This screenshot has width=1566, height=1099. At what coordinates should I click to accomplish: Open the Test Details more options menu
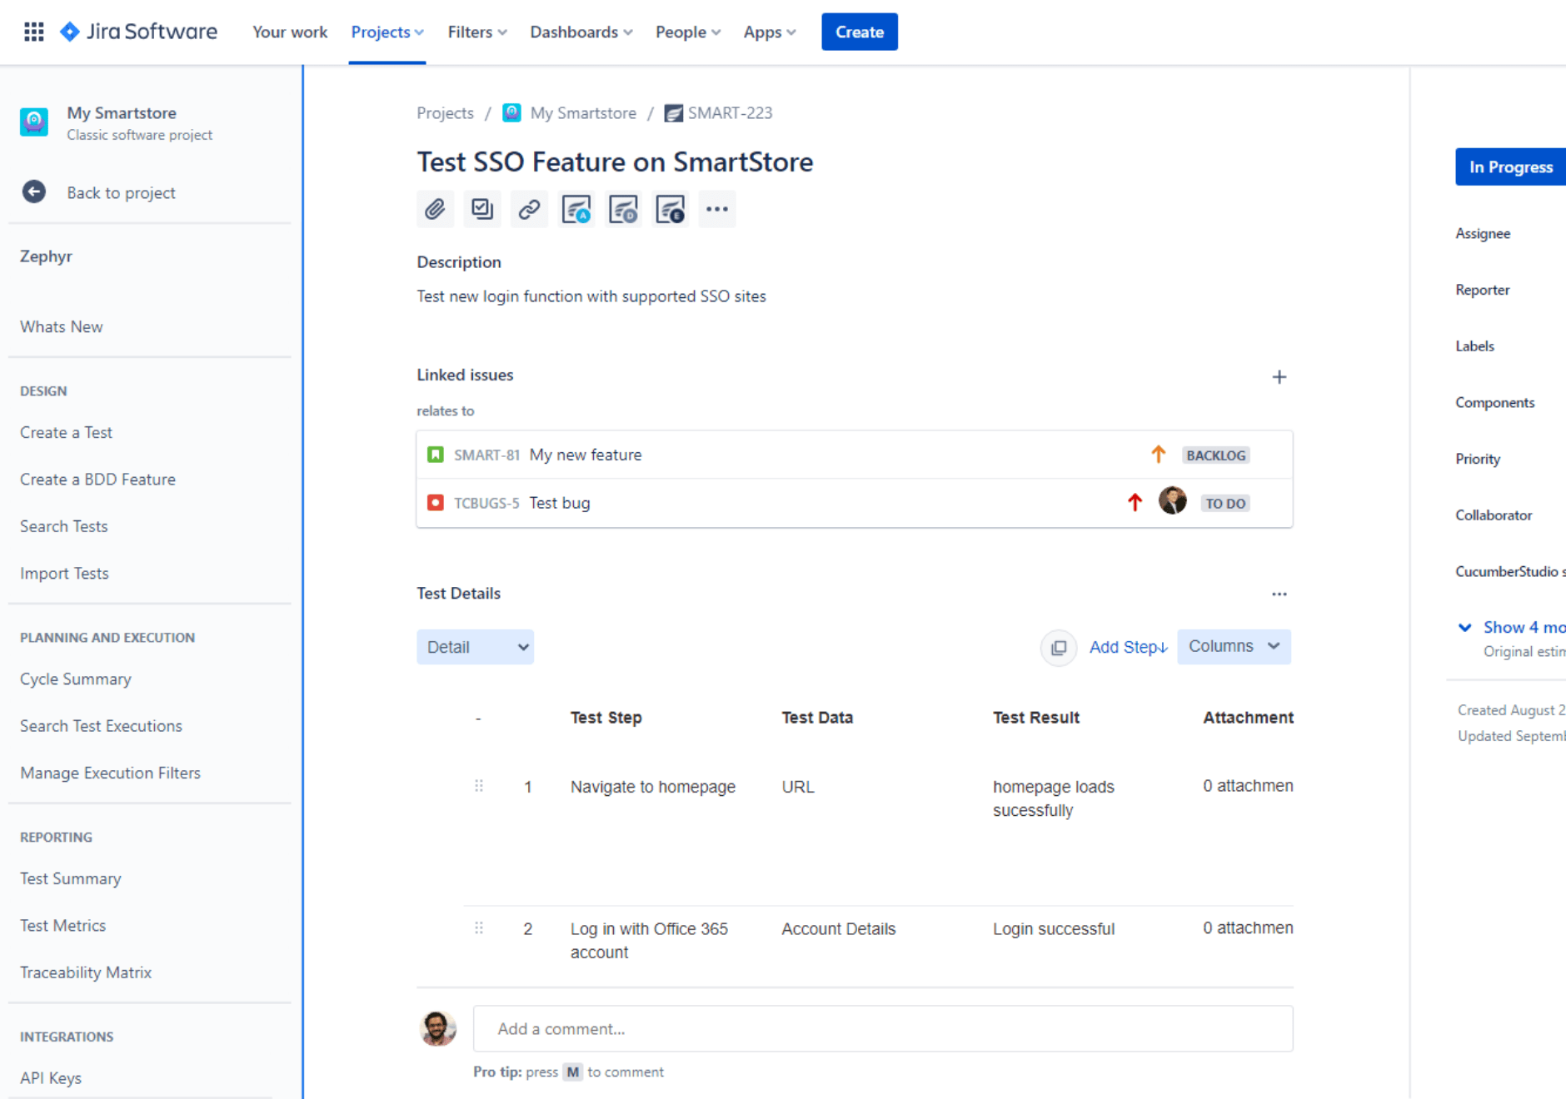pyautogui.click(x=1279, y=594)
